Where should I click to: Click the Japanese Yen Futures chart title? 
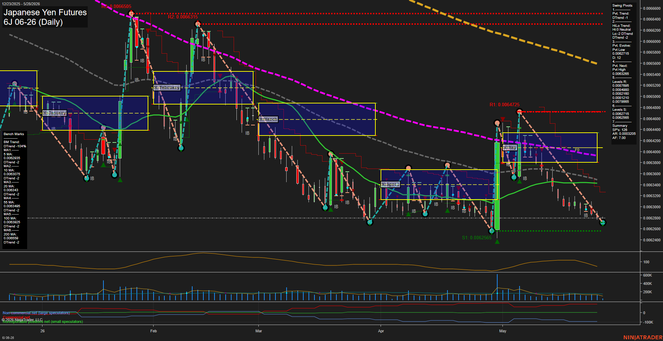tap(45, 13)
